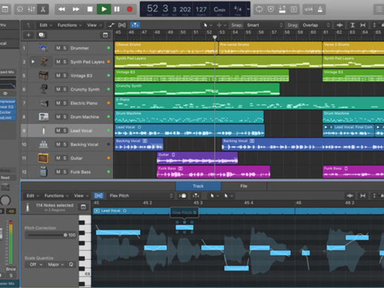Click the Q quantize button
384x288 pixels.
click(71, 265)
